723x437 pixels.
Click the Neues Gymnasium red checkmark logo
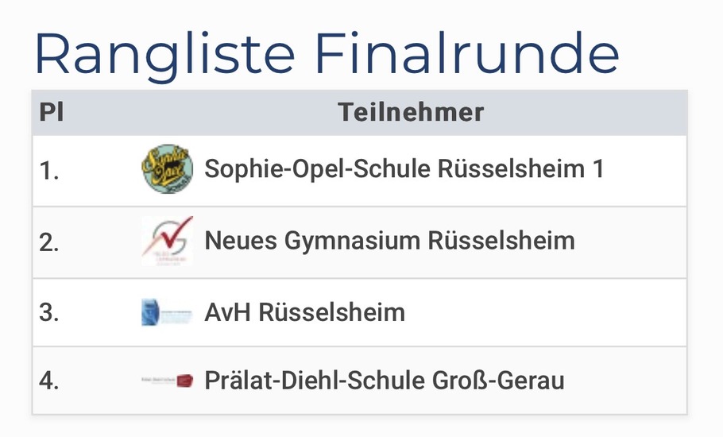coord(168,241)
